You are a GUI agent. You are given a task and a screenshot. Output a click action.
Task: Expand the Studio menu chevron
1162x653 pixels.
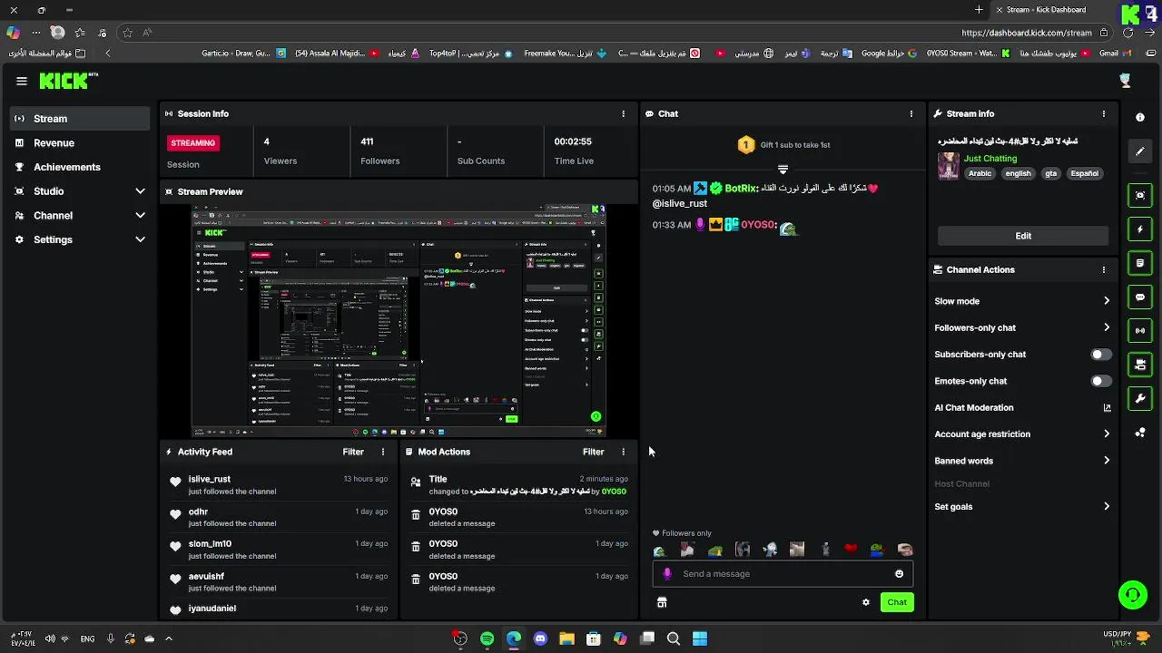[140, 191]
